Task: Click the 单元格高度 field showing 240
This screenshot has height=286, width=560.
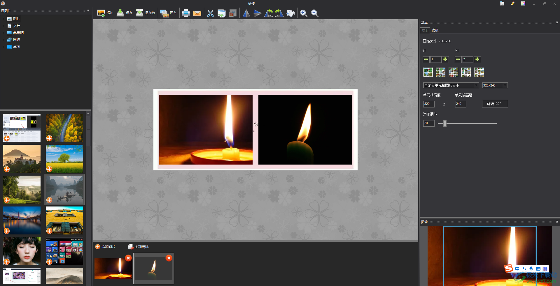Action: tap(461, 104)
